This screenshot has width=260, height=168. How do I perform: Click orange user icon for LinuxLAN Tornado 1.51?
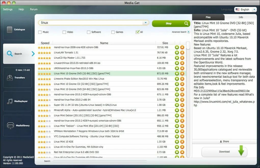point(182,53)
